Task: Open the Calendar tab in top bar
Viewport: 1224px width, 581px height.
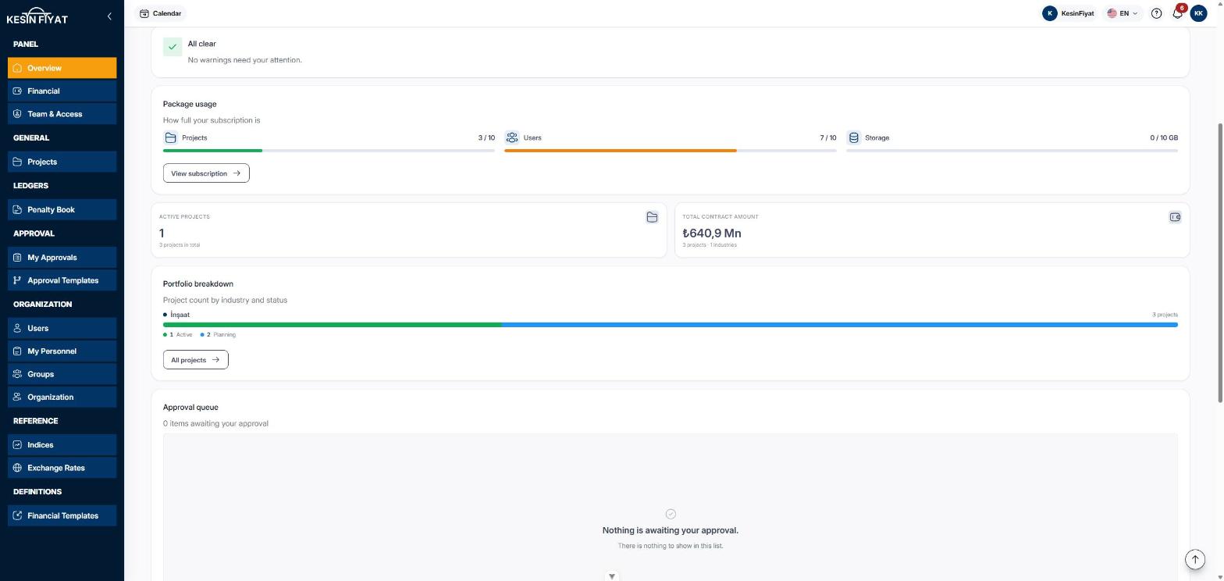Action: coord(160,13)
